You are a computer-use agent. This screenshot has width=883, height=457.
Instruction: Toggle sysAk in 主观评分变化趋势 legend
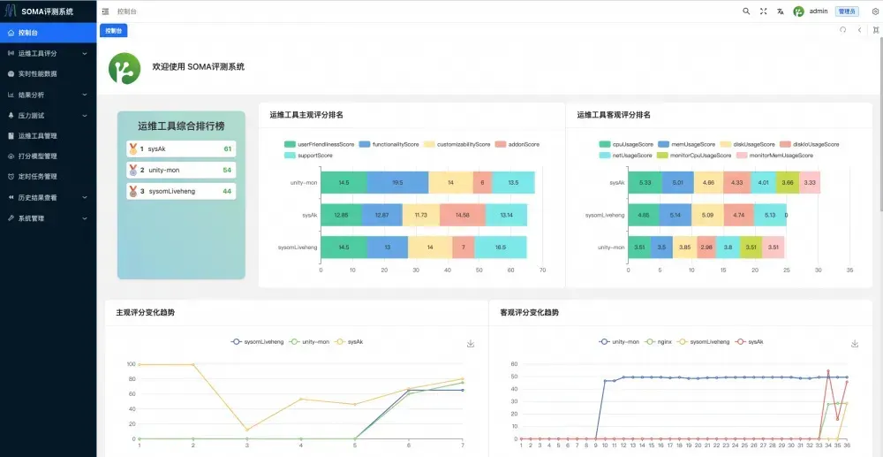(349, 342)
